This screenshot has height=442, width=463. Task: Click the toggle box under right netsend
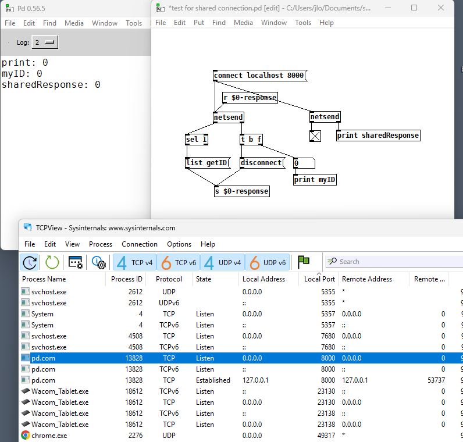point(315,136)
